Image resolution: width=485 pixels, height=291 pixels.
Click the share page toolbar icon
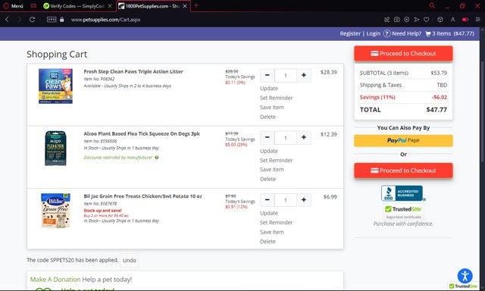click(x=387, y=20)
